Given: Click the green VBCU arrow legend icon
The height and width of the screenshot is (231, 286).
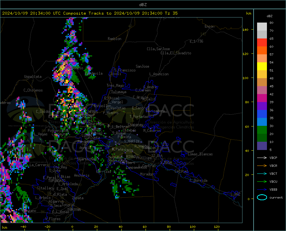Looking at the screenshot, I should [262, 182].
